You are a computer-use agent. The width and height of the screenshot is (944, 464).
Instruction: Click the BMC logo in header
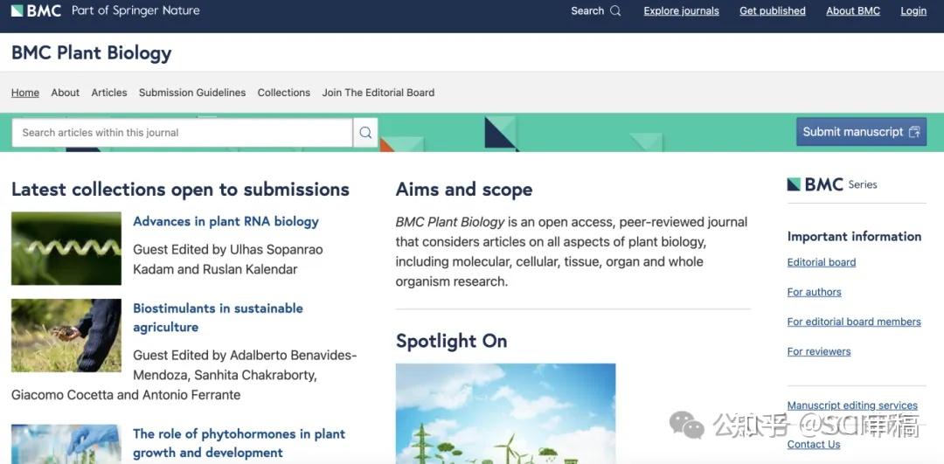pos(36,10)
